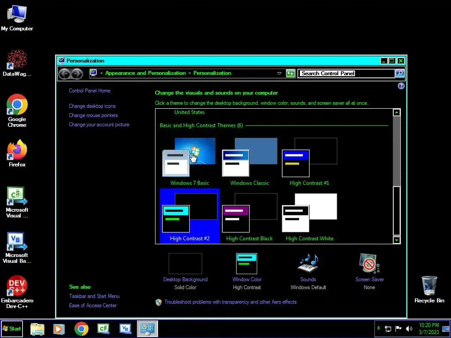Open Help question mark icon

(x=401, y=86)
